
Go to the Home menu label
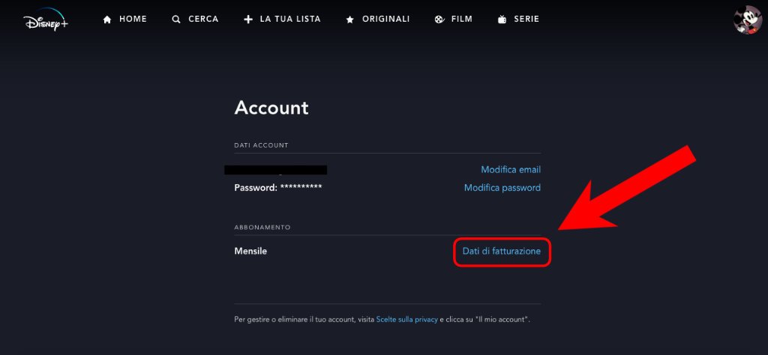pyautogui.click(x=133, y=19)
